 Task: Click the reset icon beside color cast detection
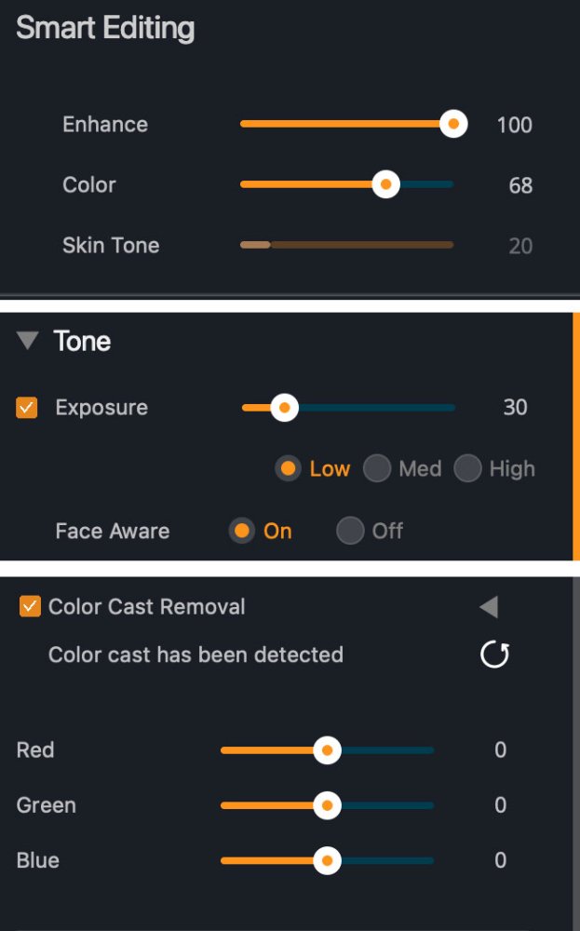tap(494, 654)
